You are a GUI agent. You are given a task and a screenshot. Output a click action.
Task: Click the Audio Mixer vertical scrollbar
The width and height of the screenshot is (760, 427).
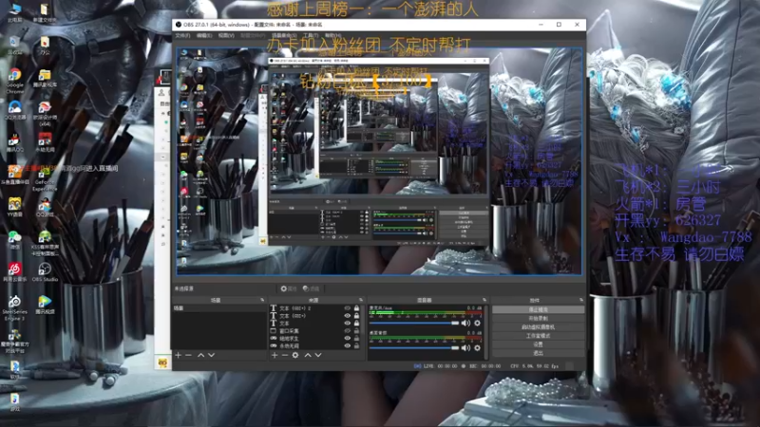[486, 332]
